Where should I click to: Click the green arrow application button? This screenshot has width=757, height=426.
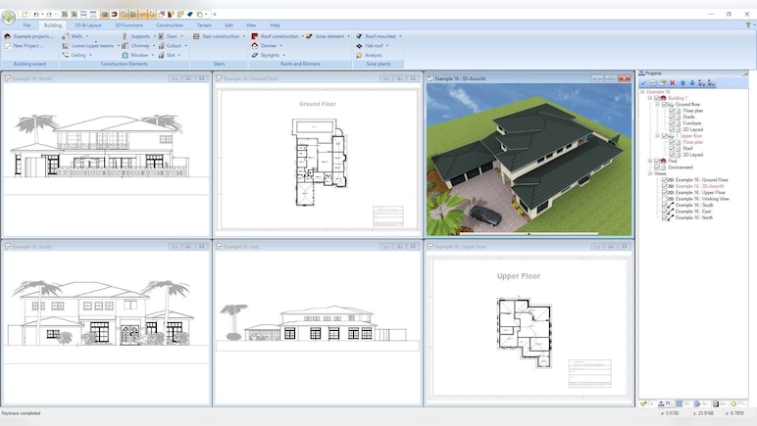(x=8, y=17)
